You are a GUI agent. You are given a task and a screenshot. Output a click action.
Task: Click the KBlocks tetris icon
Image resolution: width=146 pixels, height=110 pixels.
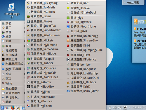click(x=28, y=54)
